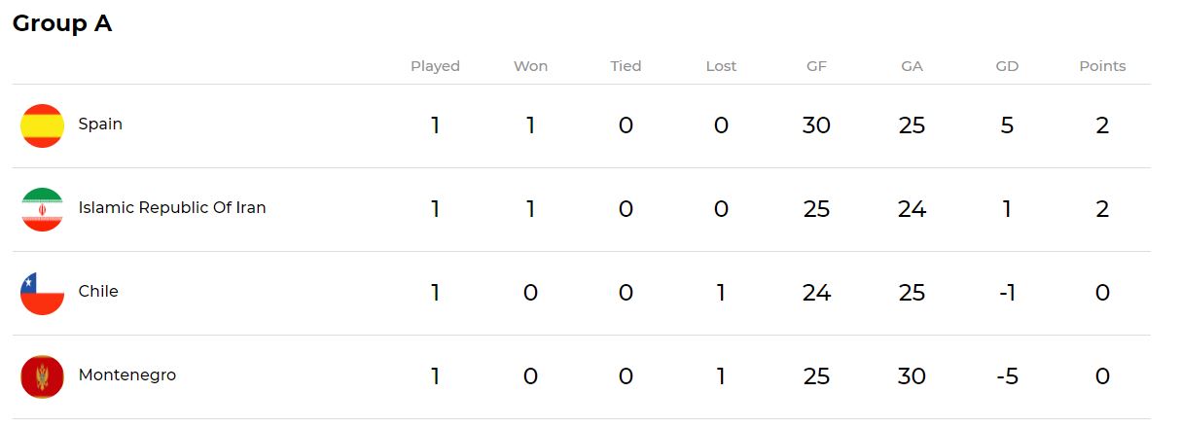
Task: Click Spain's goals-for value of 30
Action: point(816,125)
